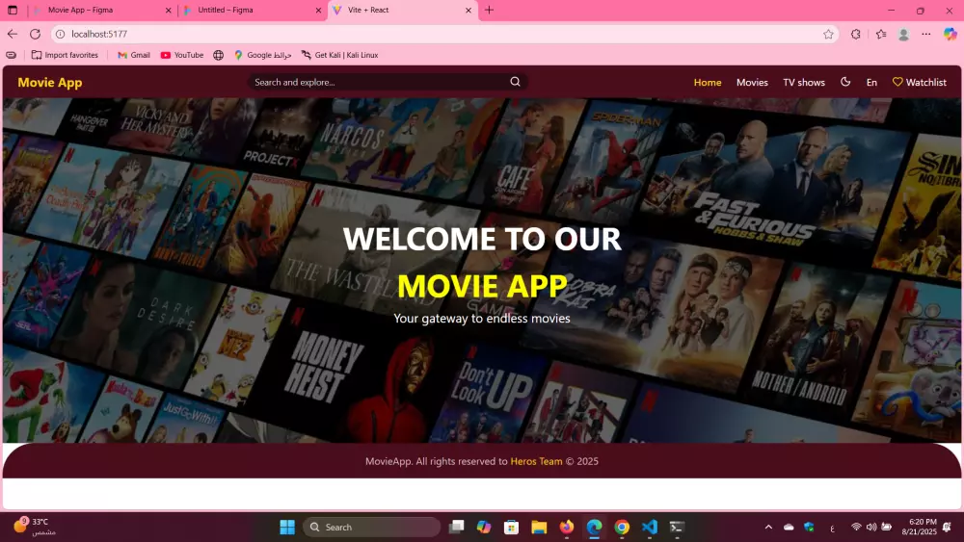The height and width of the screenshot is (542, 964).
Task: Open tab actions menu icon
Action: tap(13, 10)
